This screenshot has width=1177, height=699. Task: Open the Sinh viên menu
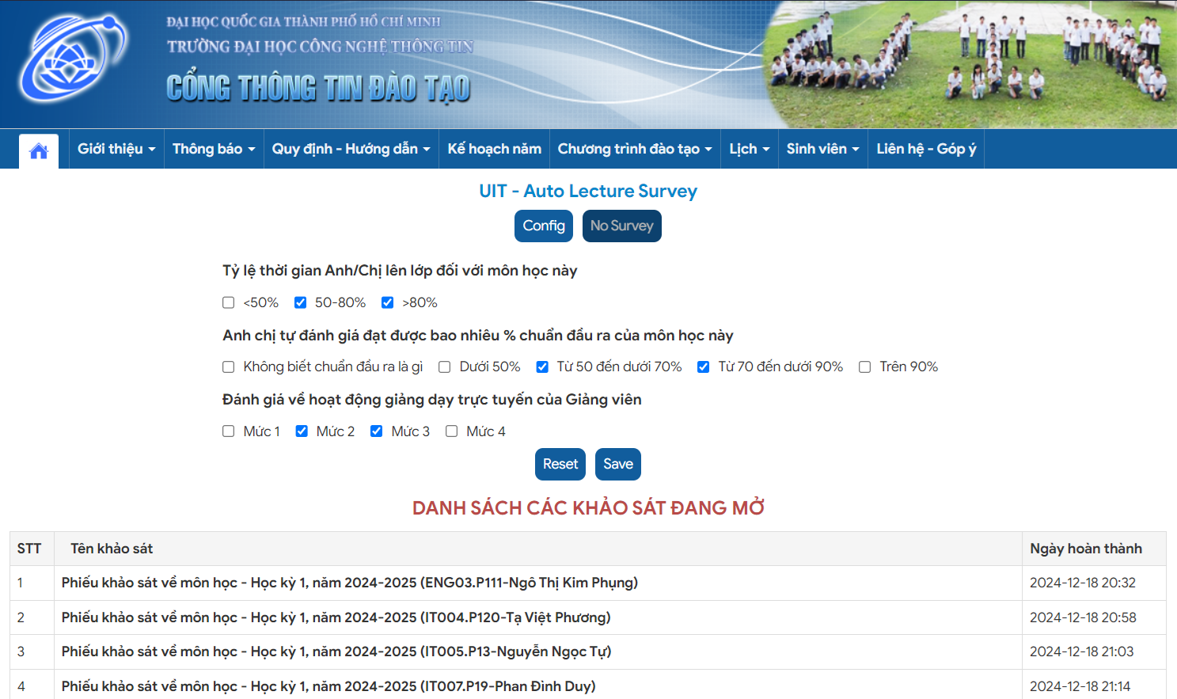[823, 149]
